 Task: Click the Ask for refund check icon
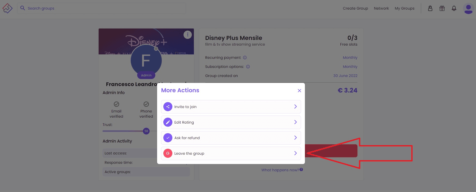click(168, 138)
